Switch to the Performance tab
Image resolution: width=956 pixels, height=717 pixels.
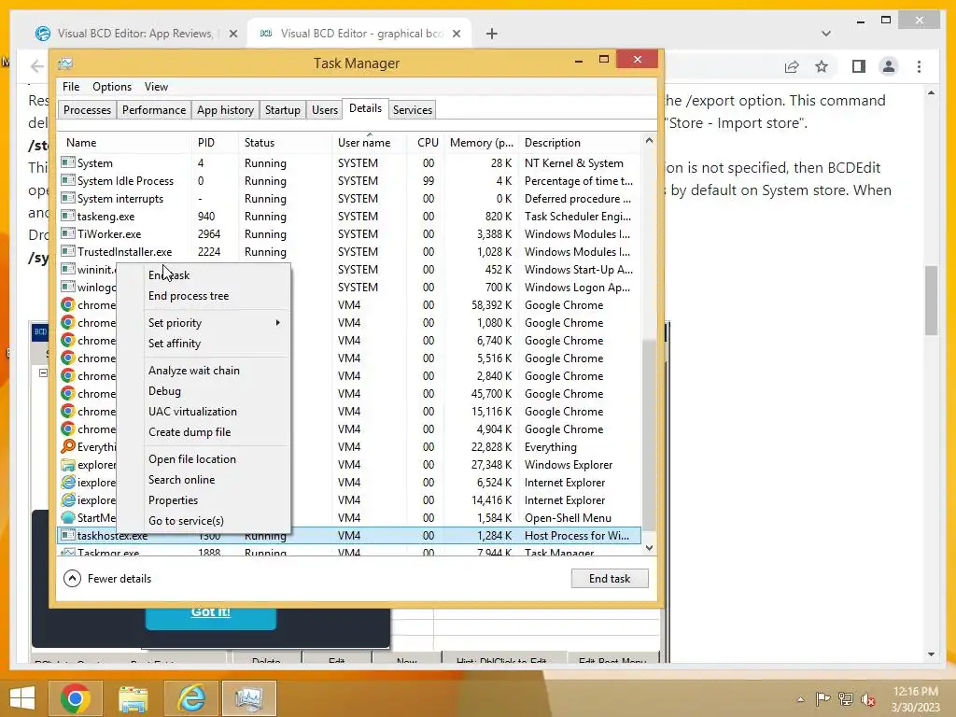pos(154,110)
